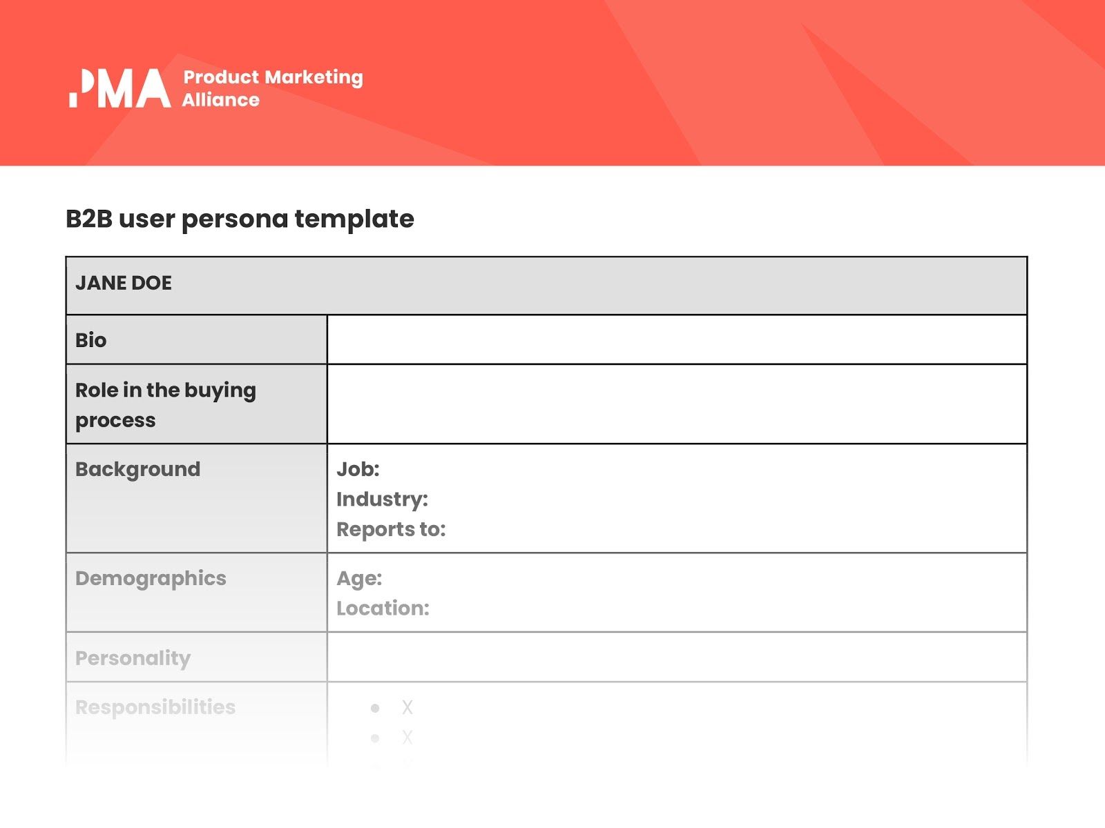The width and height of the screenshot is (1105, 828).
Task: Click the Background label cell
Action: pyautogui.click(x=197, y=498)
